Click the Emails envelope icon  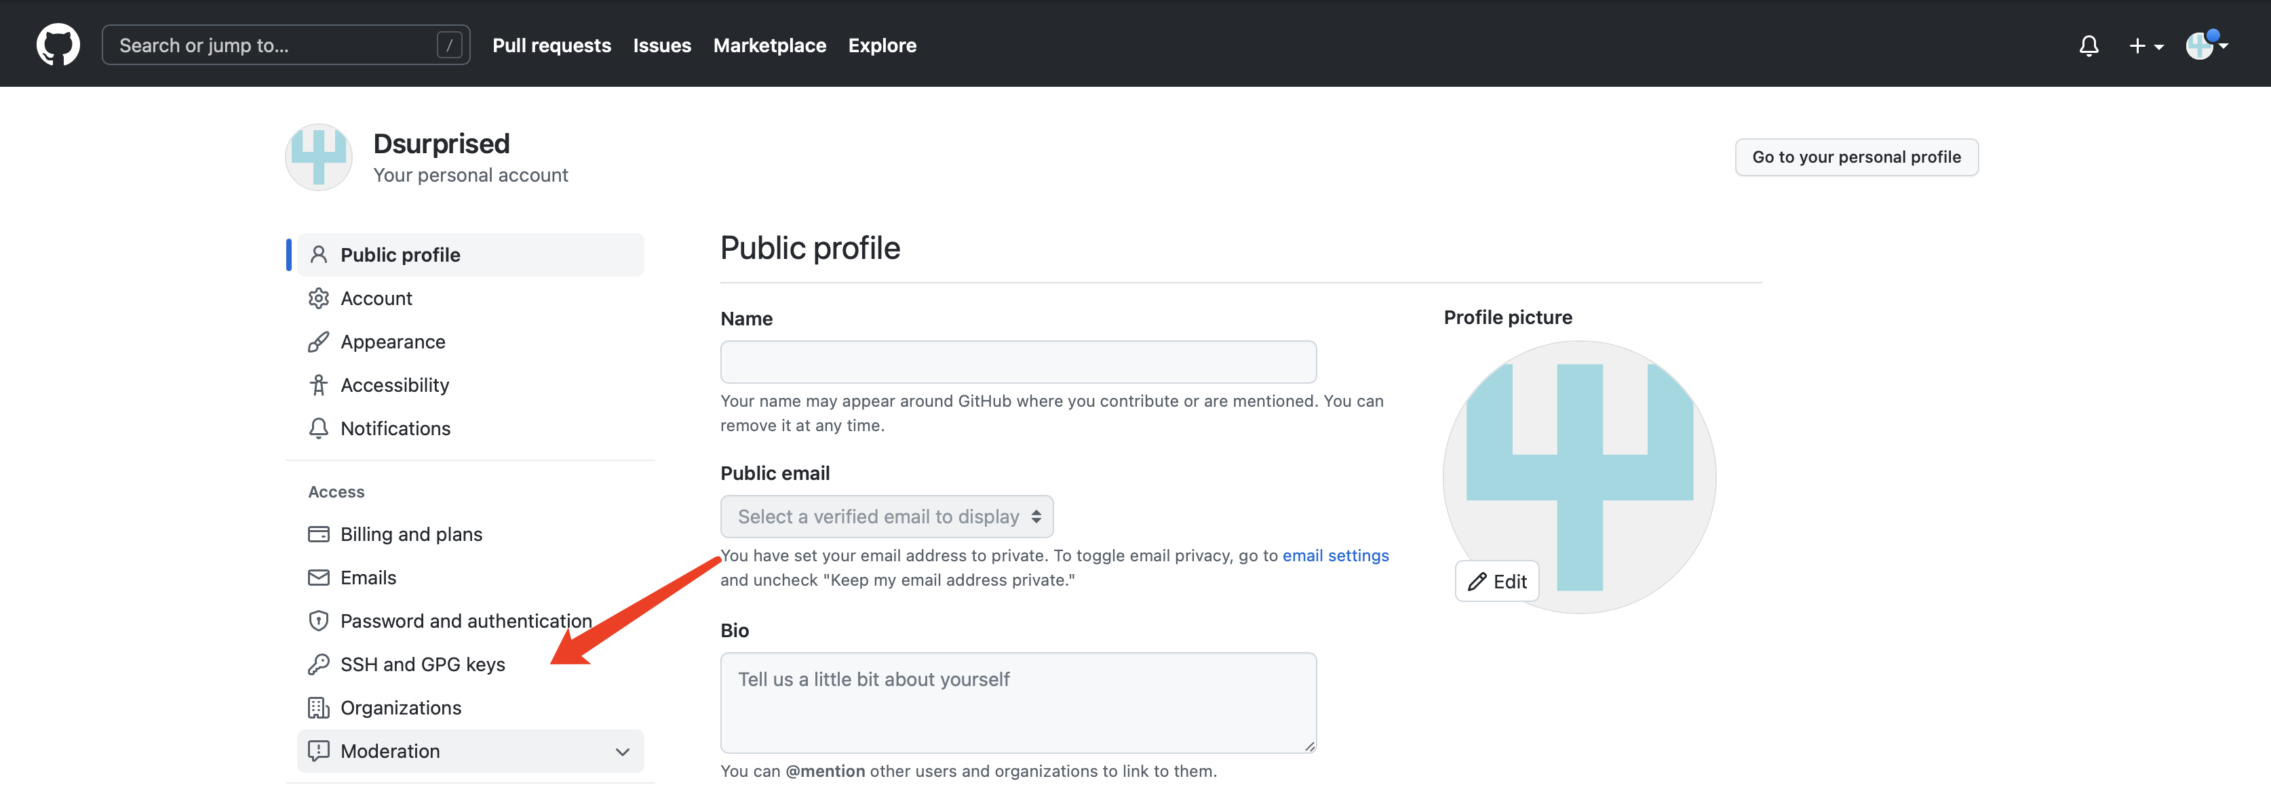(318, 577)
